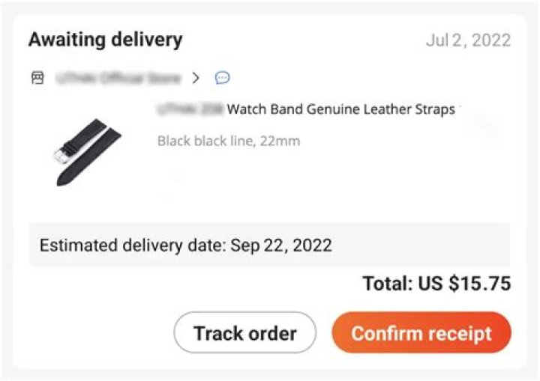Click the Estimated delivery date label

point(133,245)
